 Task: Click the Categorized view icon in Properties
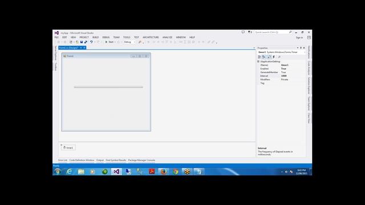point(259,57)
